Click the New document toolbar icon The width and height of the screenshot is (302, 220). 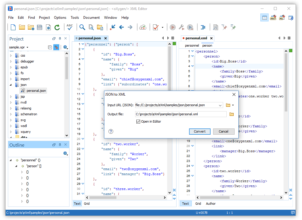click(13, 27)
